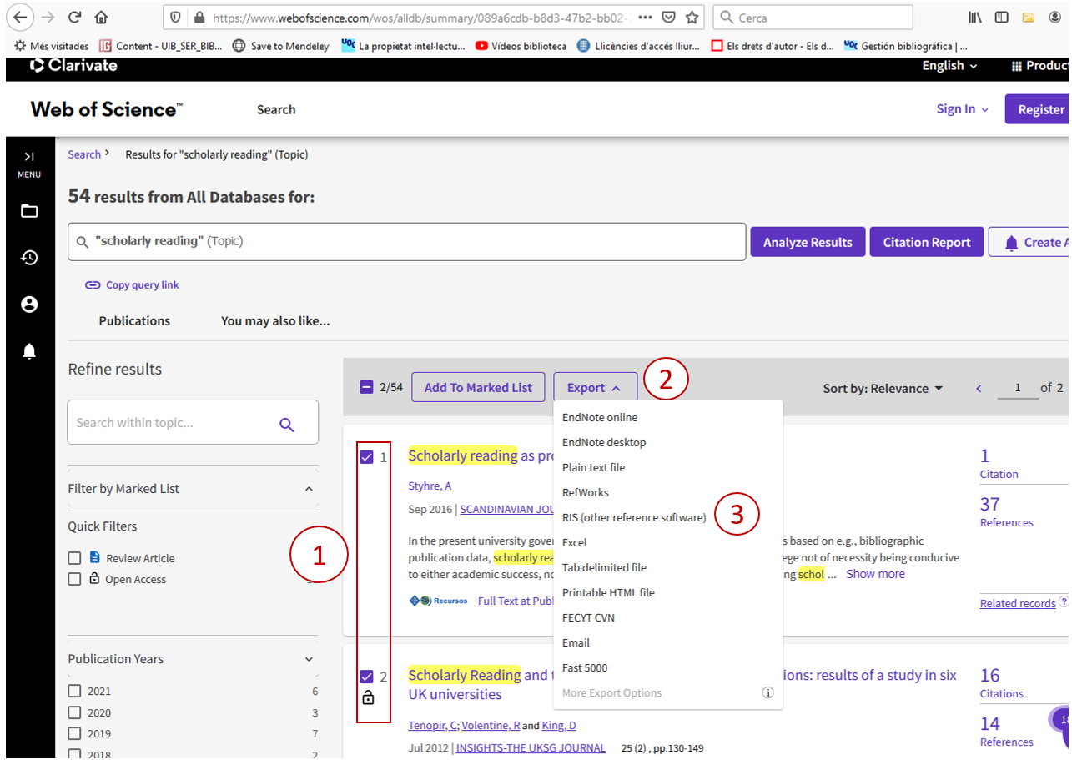This screenshot has height=760, width=1072.
Task: Go back with the browser back arrow
Action: tap(20, 17)
